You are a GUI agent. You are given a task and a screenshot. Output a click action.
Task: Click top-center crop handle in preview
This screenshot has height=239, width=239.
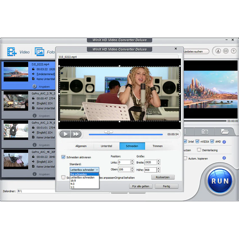(119, 66)
